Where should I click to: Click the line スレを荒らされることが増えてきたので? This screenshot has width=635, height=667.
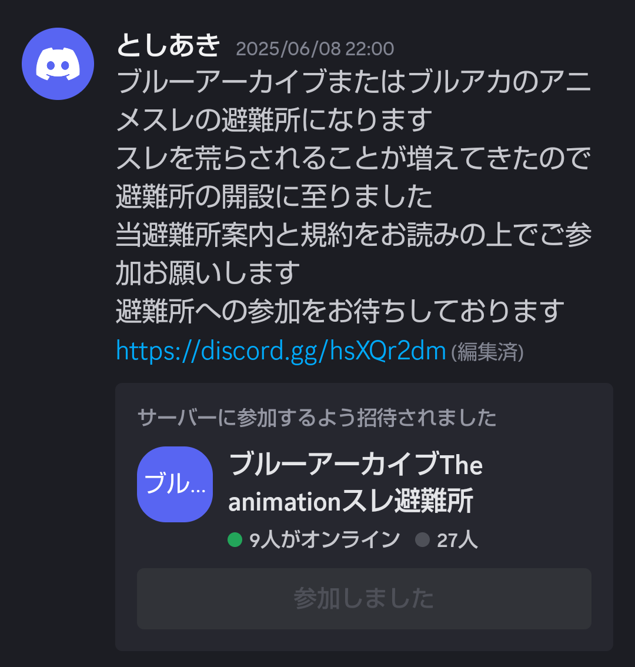coord(353,159)
